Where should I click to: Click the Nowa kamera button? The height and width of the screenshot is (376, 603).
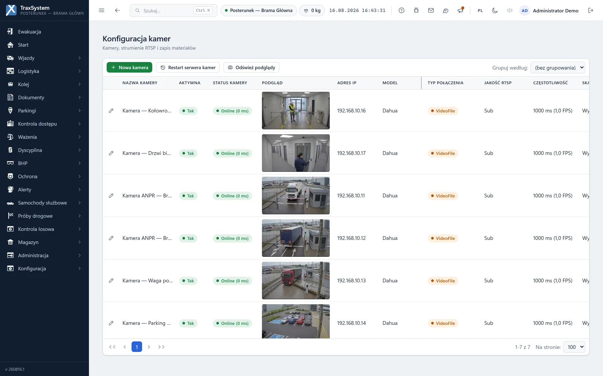click(129, 67)
